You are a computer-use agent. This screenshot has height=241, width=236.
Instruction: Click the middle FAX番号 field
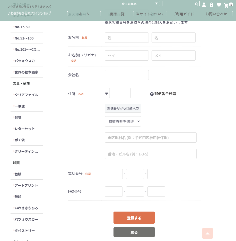point(135,192)
